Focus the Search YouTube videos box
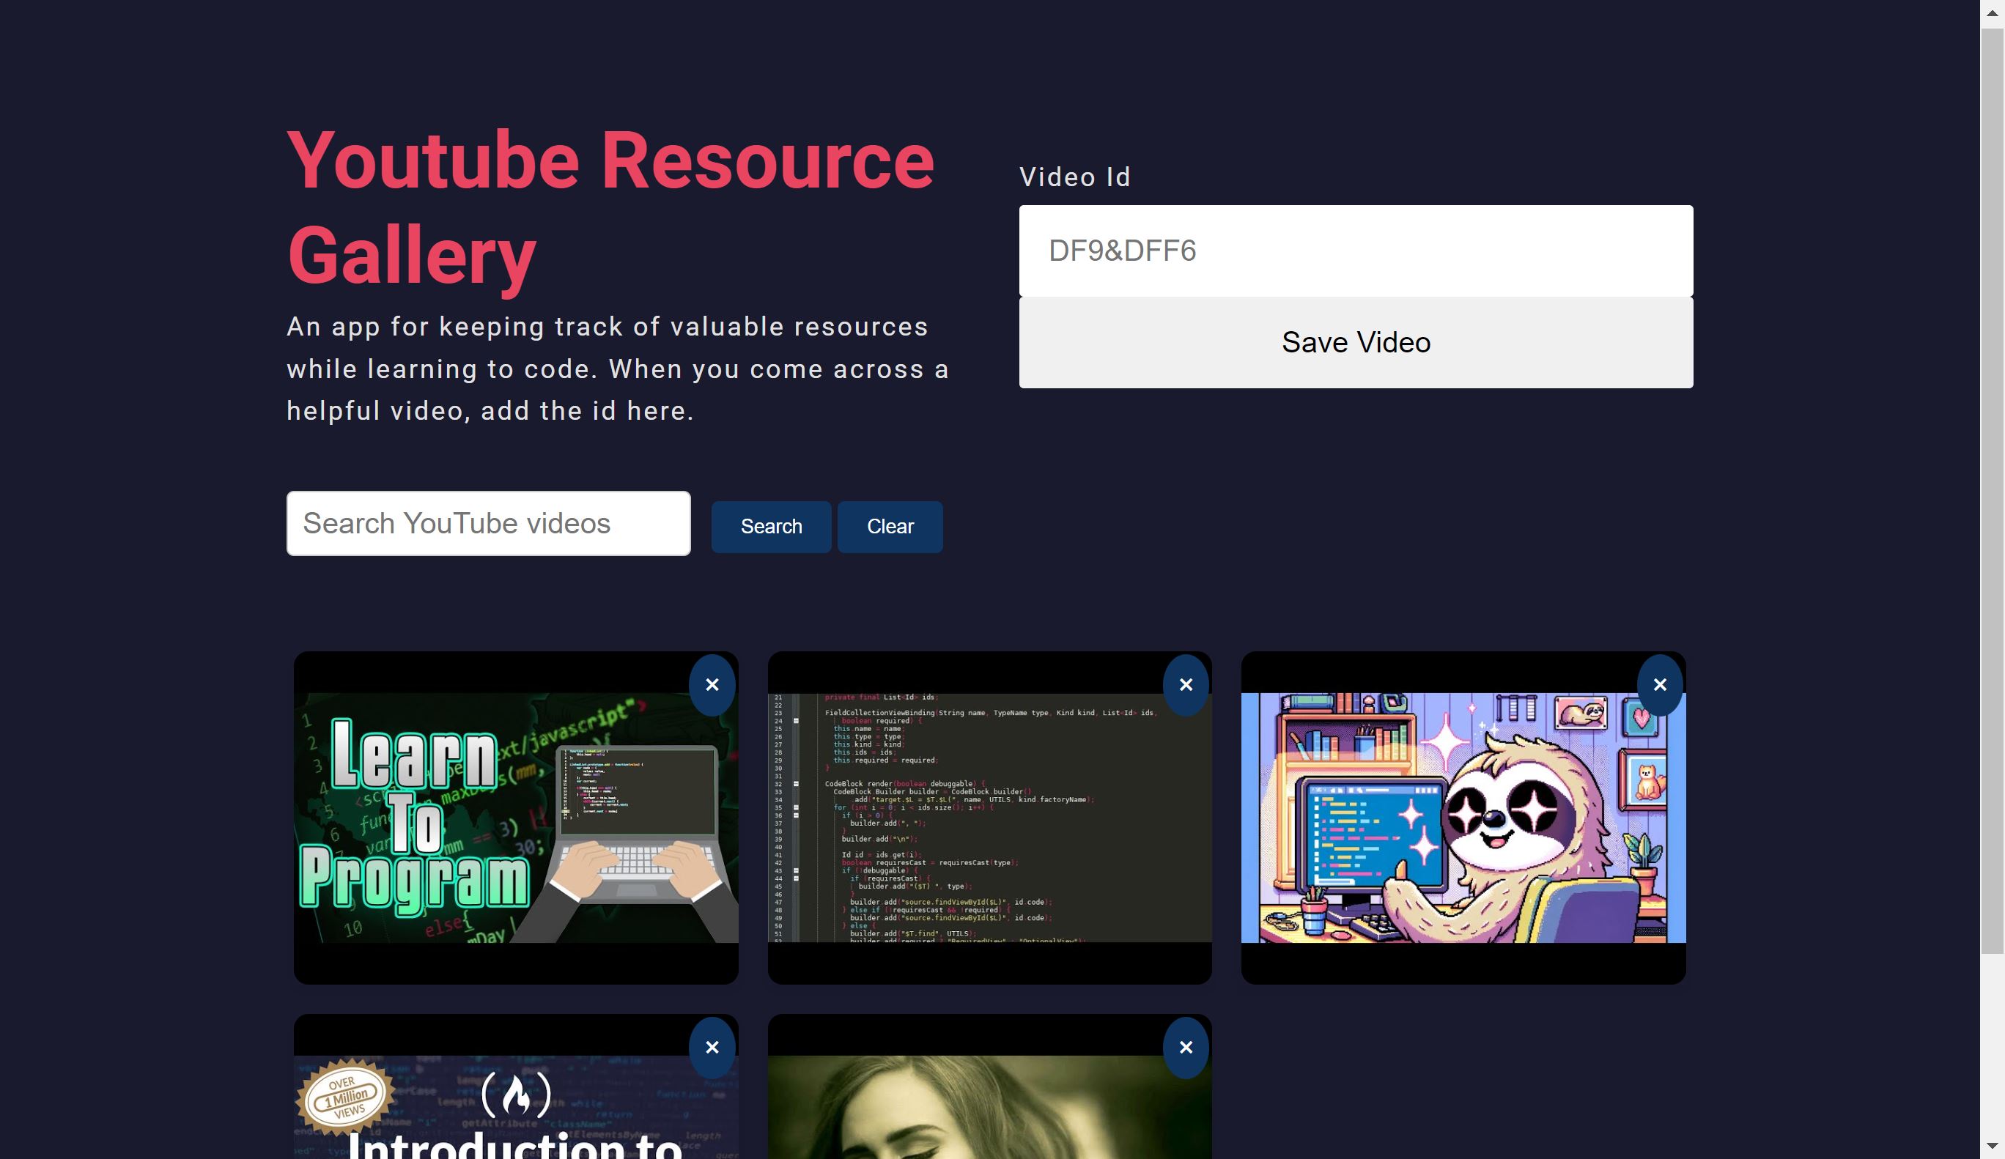Image resolution: width=2005 pixels, height=1159 pixels. (x=488, y=523)
